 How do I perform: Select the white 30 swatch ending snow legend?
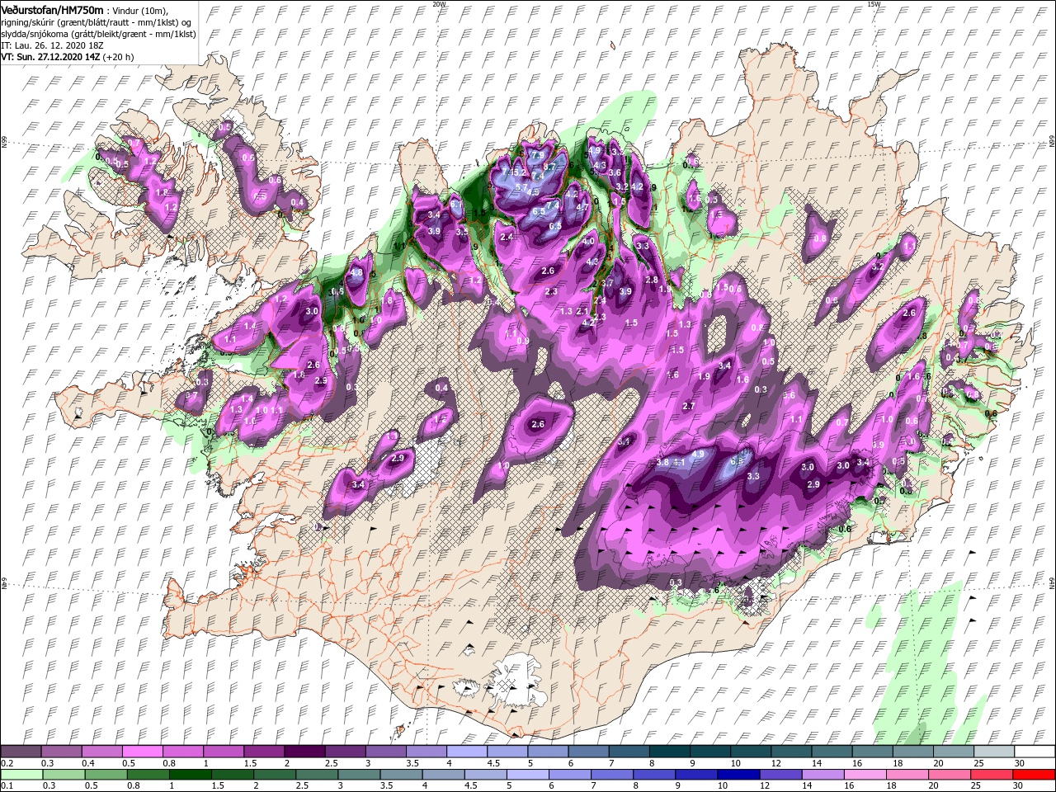point(1035,751)
